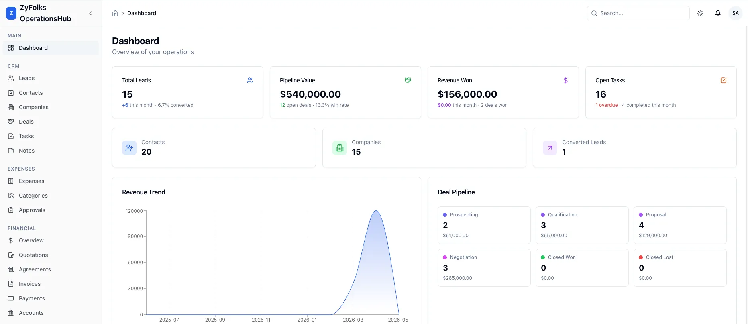The image size is (748, 324).
Task: Click the Converted Leads arrow icon
Action: [x=550, y=148]
